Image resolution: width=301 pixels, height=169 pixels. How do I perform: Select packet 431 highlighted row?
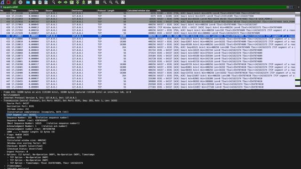147,36
